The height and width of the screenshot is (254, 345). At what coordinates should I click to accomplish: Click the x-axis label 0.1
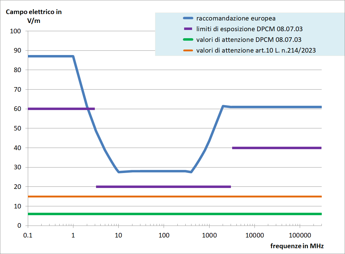click(x=28, y=235)
